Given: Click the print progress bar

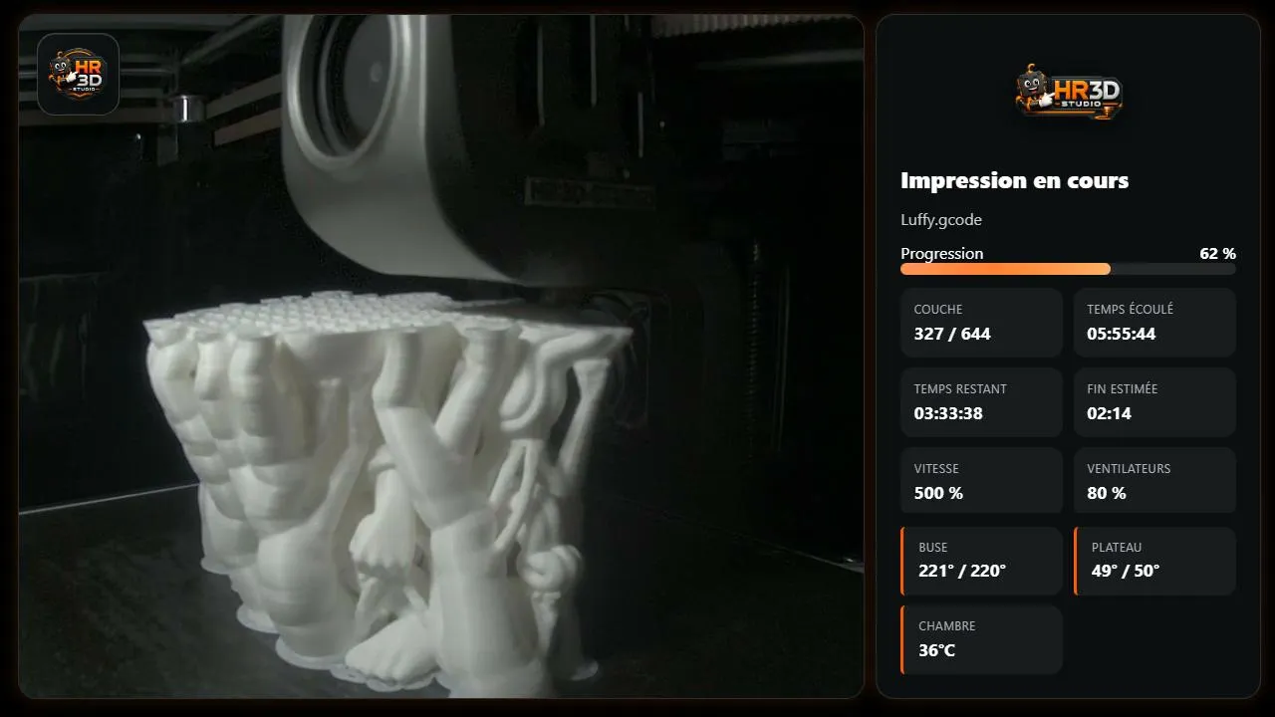Looking at the screenshot, I should [1068, 269].
